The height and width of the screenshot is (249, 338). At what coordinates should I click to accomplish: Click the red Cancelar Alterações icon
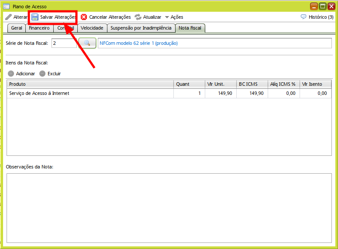click(x=84, y=17)
